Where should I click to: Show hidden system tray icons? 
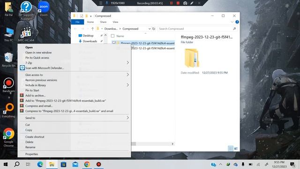(220, 164)
